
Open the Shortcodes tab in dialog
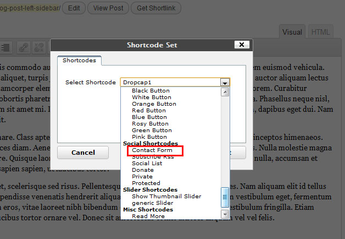[80, 61]
